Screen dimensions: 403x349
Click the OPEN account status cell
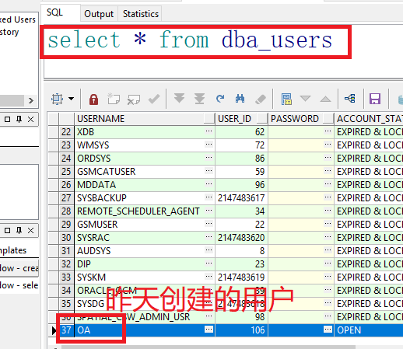pyautogui.click(x=369, y=330)
